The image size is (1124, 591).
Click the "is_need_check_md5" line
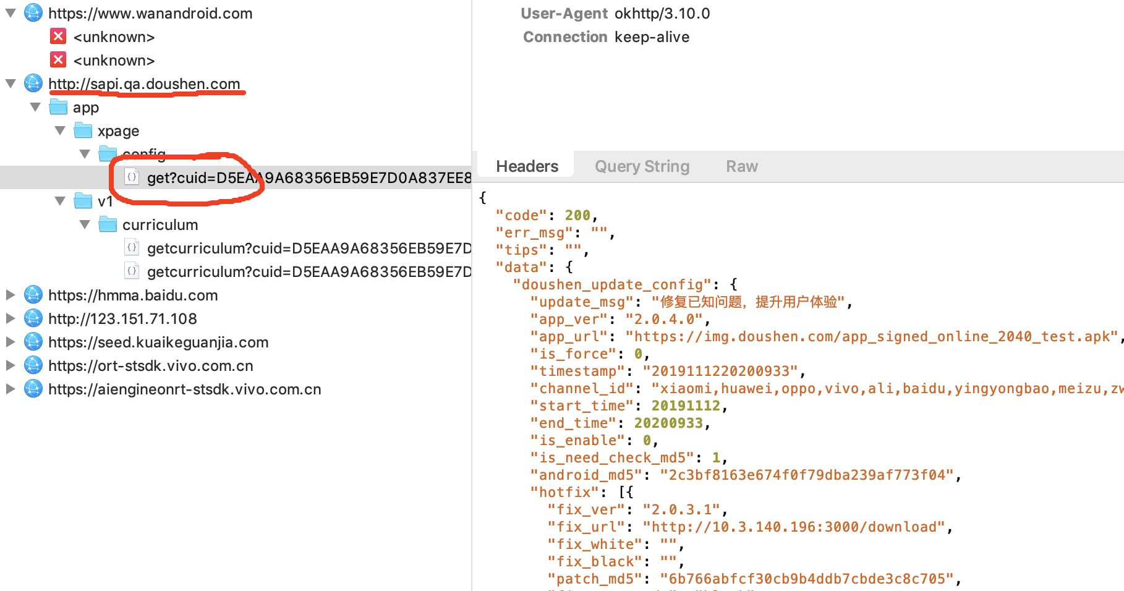coord(629,457)
